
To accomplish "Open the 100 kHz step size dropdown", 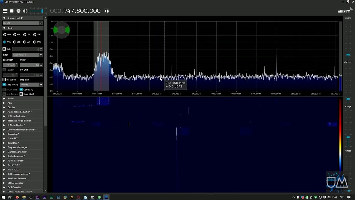I will coord(31,84).
